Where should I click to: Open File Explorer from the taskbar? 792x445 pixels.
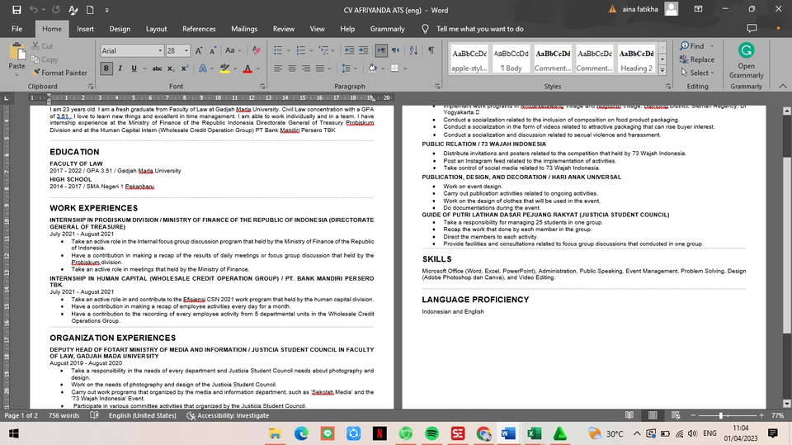275,433
